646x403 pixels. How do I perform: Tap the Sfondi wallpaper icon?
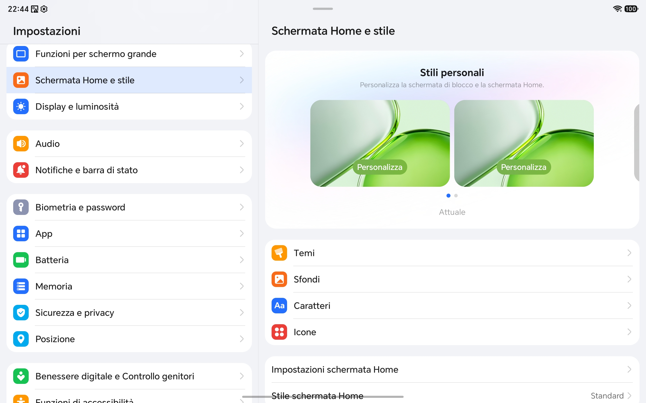tap(279, 279)
